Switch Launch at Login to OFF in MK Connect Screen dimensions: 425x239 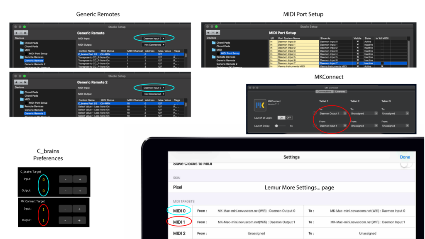click(x=289, y=117)
